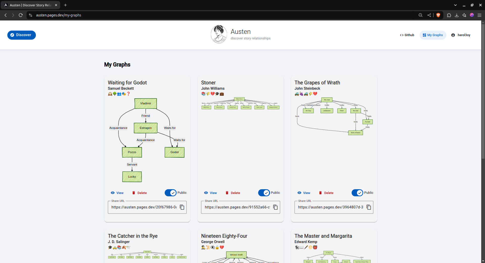485x263 pixels.
Task: Copy the Waiting for Godot share URL
Action: tap(182, 207)
